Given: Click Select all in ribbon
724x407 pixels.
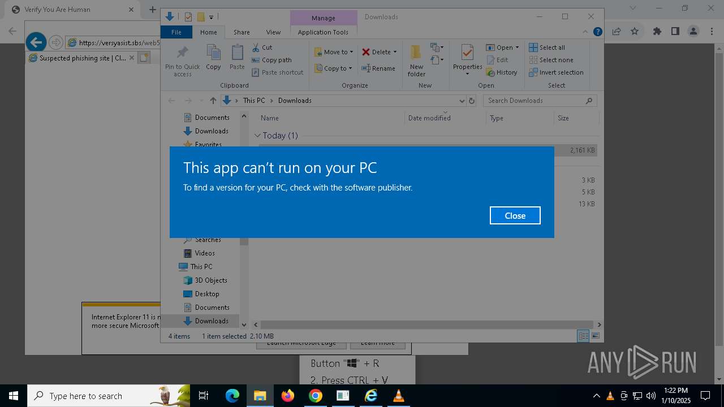Looking at the screenshot, I should [547, 47].
